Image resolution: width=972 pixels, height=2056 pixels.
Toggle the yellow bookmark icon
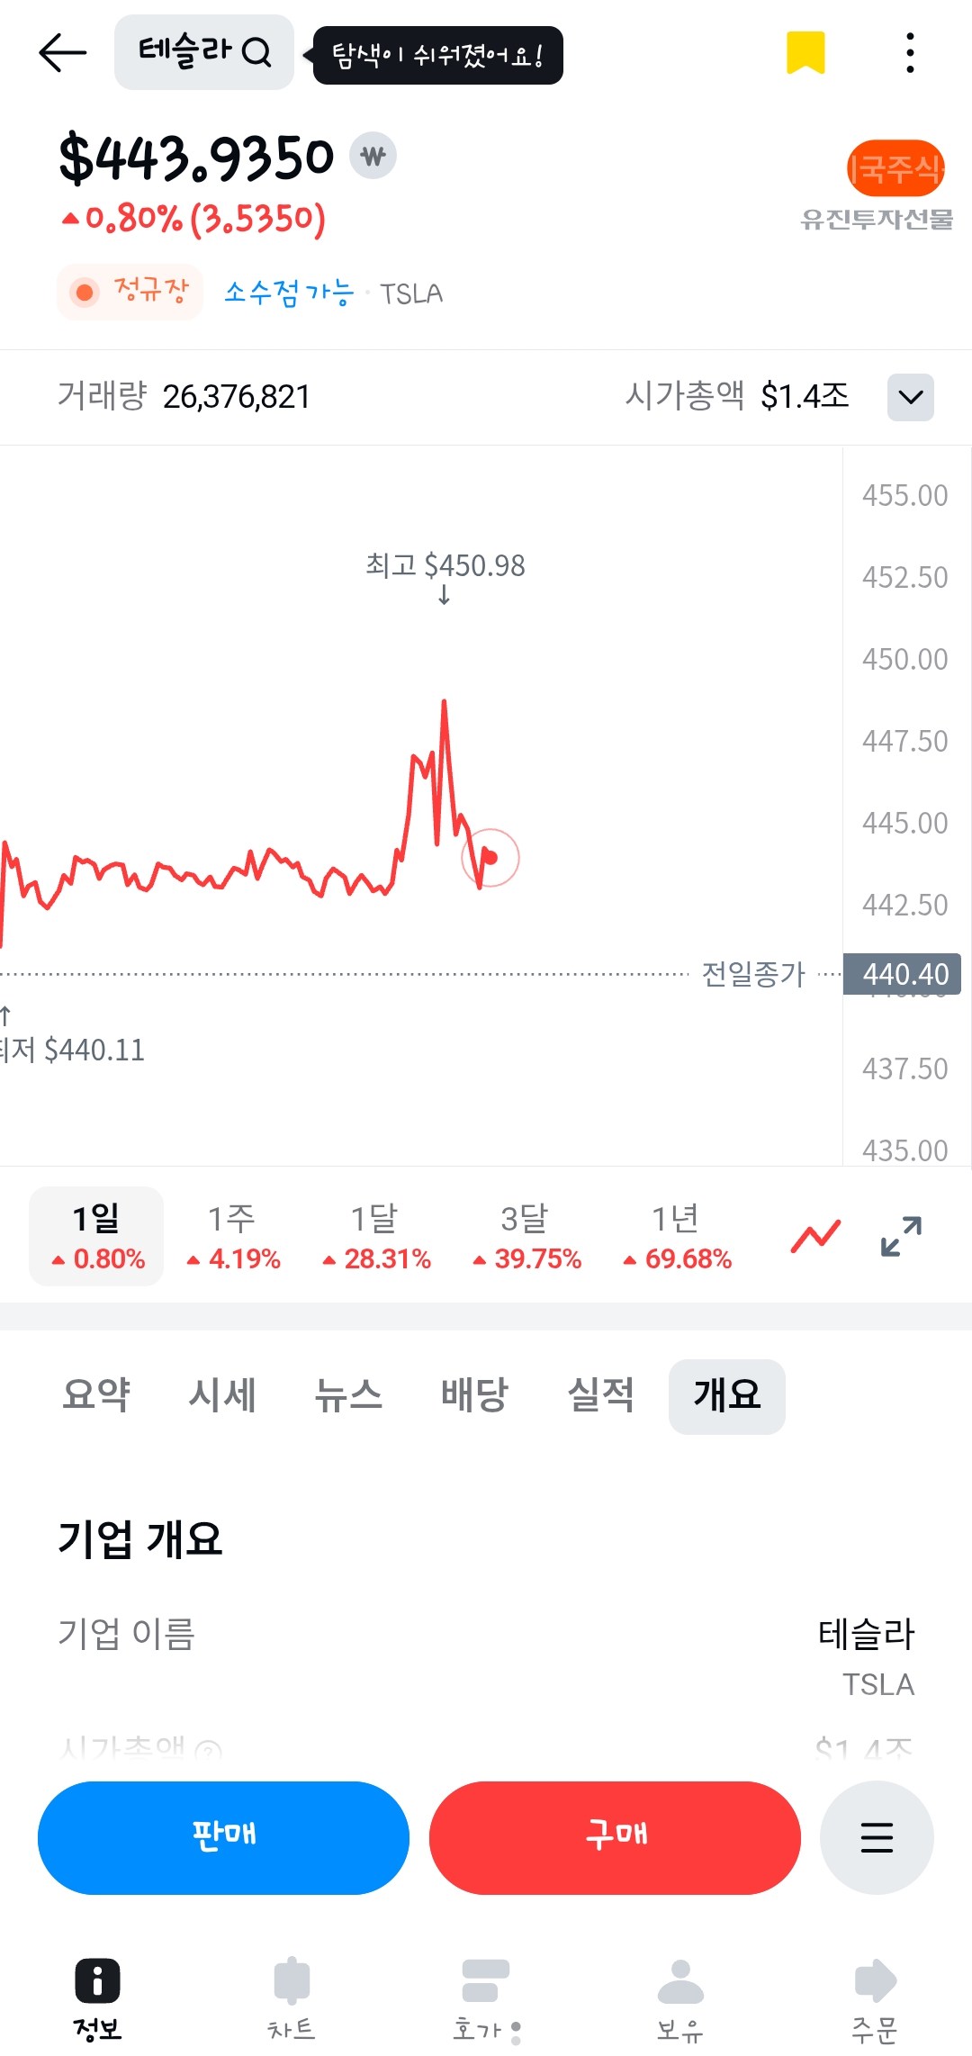coord(805,52)
